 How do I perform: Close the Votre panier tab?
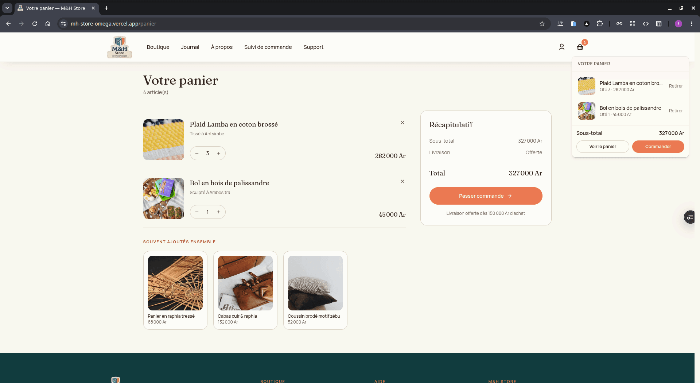point(93,8)
